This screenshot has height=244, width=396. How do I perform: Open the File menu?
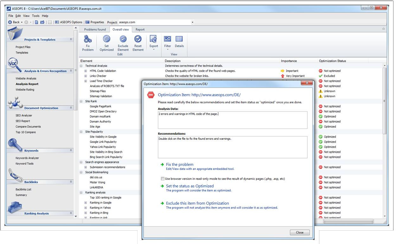tap(11, 16)
